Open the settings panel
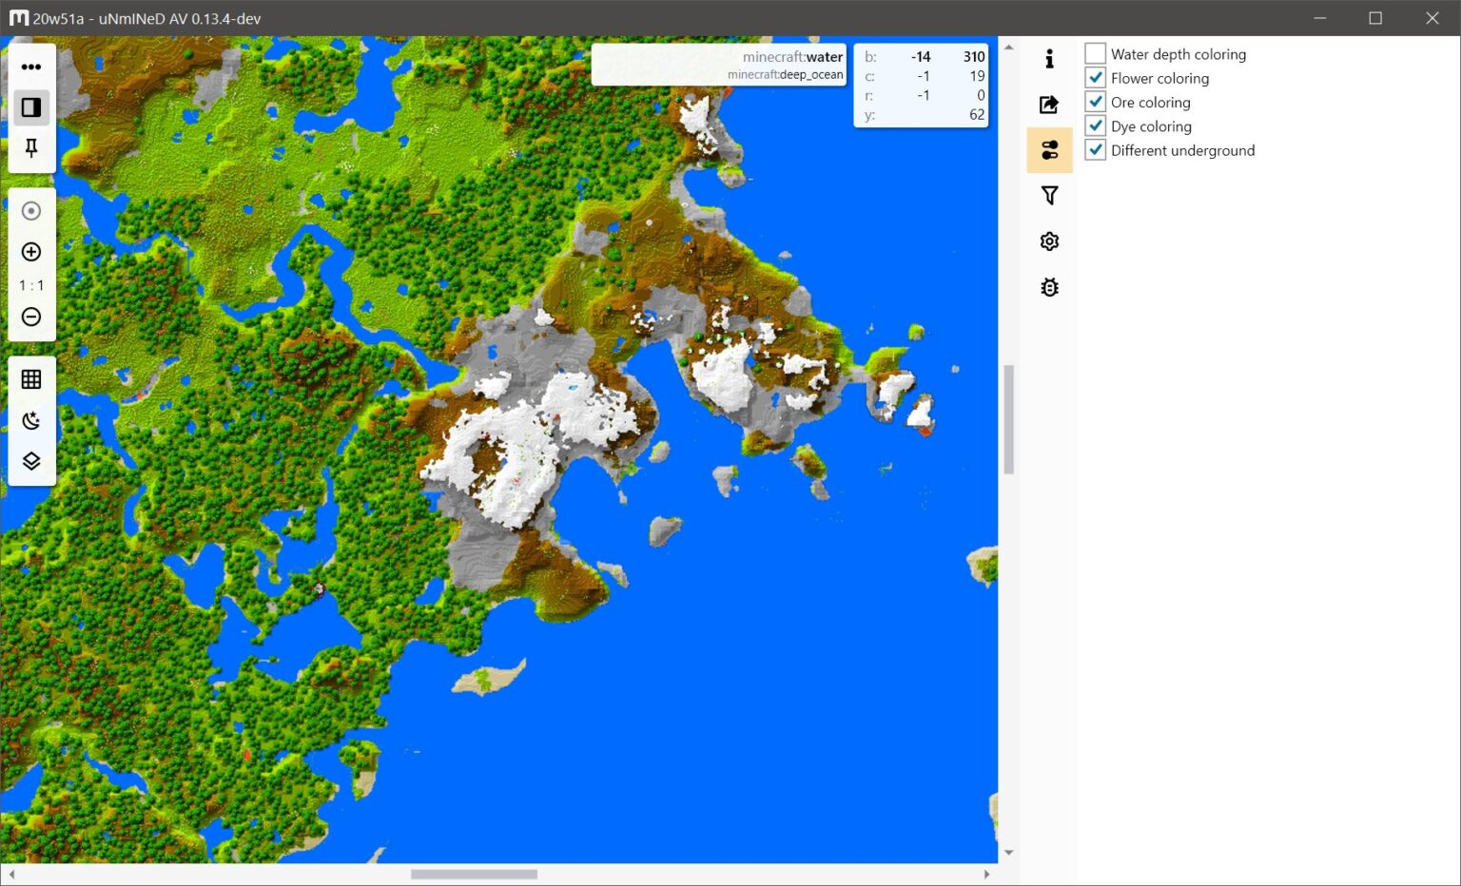1461x886 pixels. (1049, 241)
